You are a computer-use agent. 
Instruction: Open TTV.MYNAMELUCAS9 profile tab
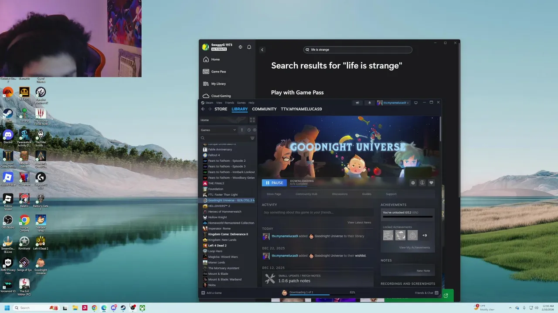[301, 109]
